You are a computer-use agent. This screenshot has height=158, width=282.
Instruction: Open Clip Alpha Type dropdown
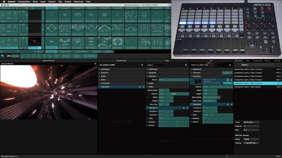[210, 101]
